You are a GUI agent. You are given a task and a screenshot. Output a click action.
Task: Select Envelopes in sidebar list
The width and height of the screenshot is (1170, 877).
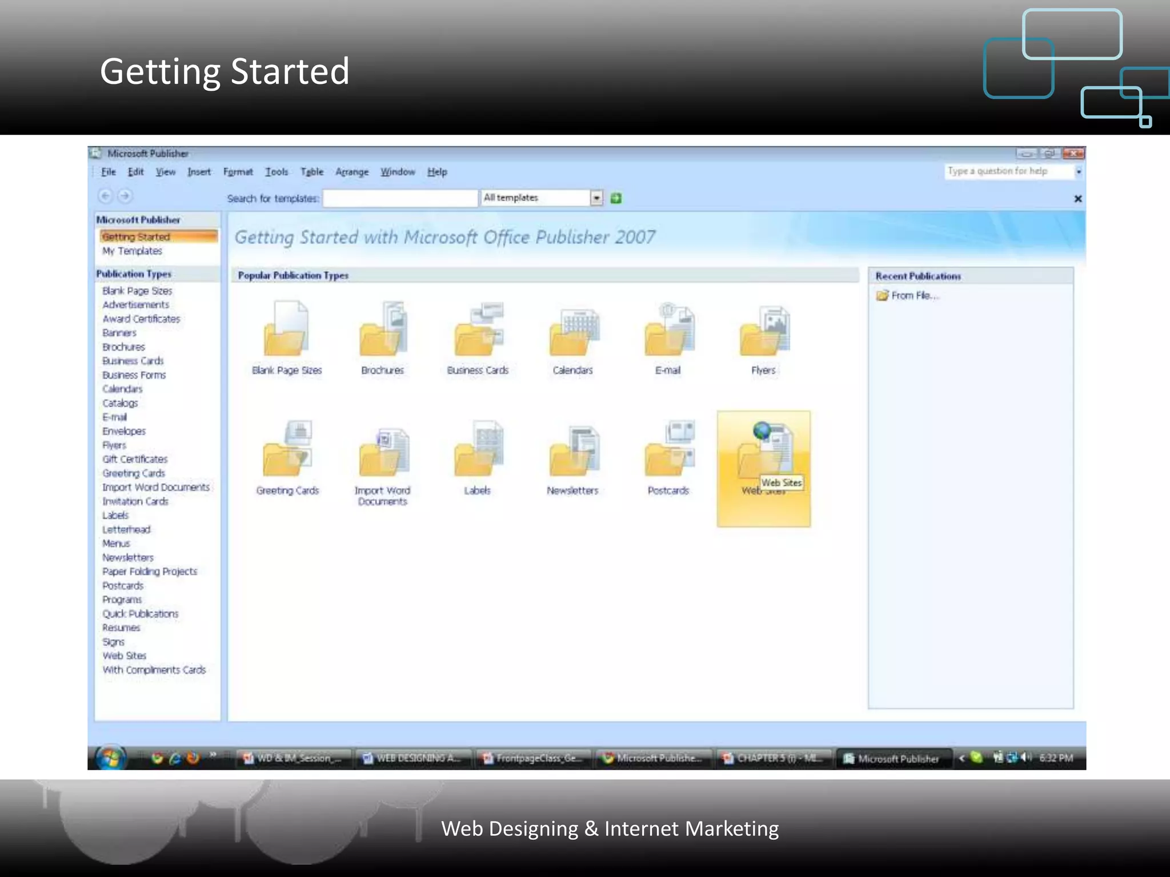coord(124,431)
